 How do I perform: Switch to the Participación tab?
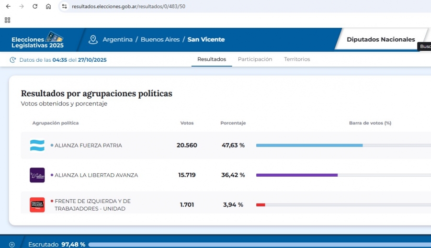255,59
